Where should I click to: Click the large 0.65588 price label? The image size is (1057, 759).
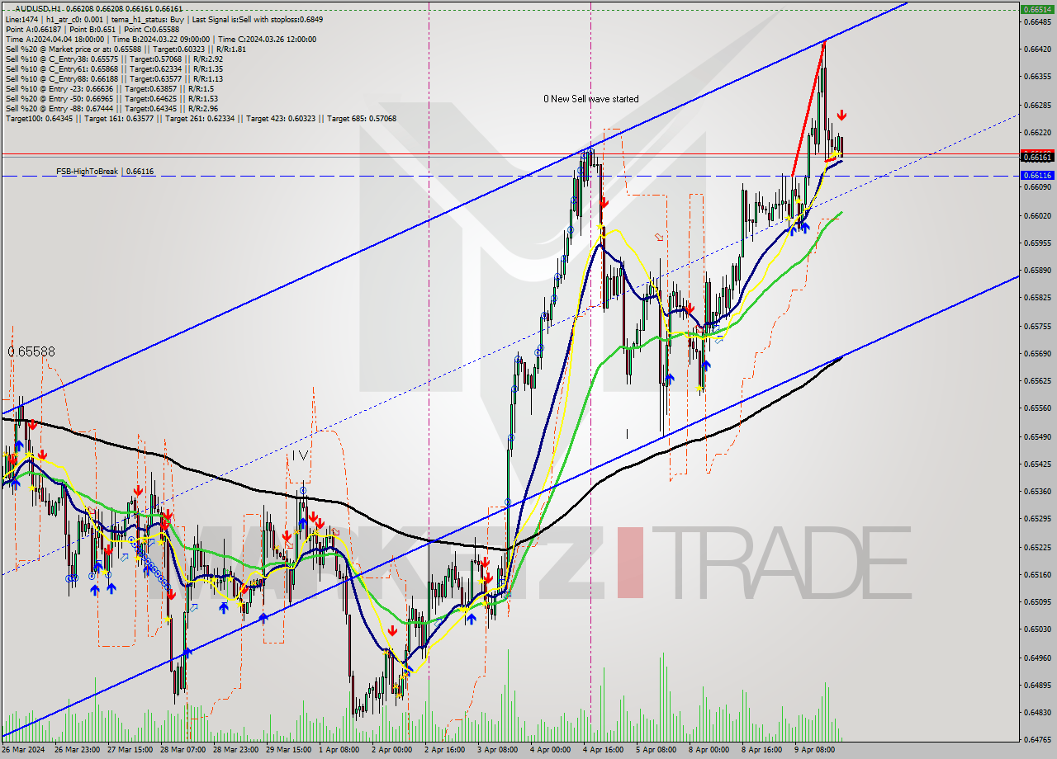[x=31, y=351]
